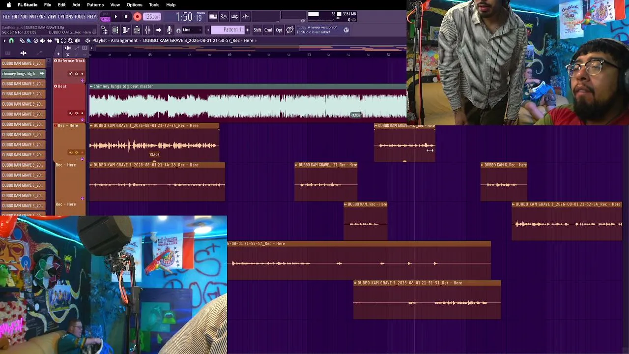Viewport: 629px width, 354px height.
Task: Select chimney lungs tdg beat in picker
Action: pyautogui.click(x=23, y=74)
